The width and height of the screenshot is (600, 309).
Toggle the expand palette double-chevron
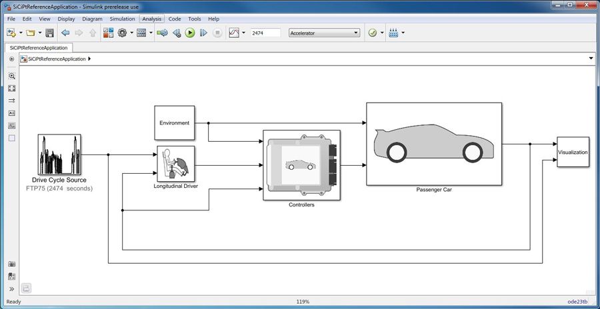(x=11, y=288)
